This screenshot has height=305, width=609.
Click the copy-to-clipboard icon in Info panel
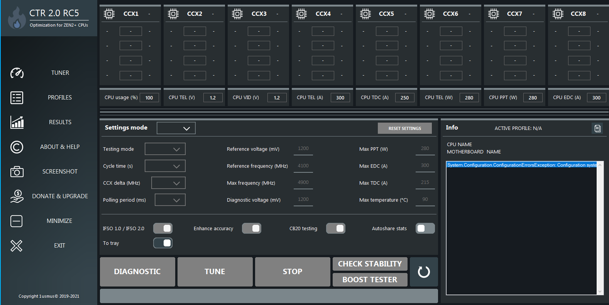coord(597,128)
